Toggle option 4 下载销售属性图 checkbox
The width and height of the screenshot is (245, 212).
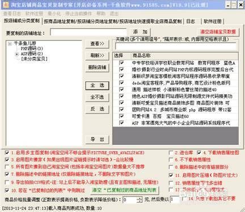tap(199, 152)
